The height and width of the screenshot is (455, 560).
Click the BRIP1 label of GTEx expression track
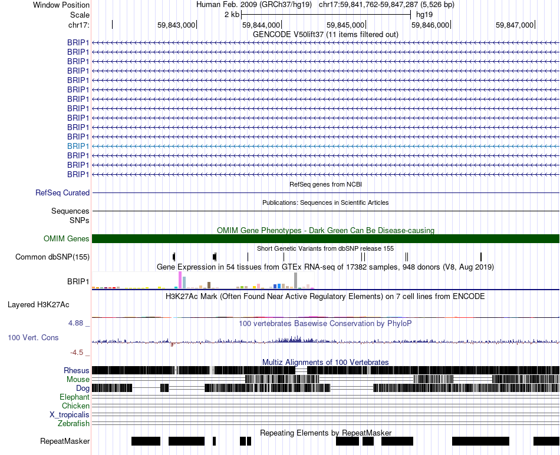[78, 282]
